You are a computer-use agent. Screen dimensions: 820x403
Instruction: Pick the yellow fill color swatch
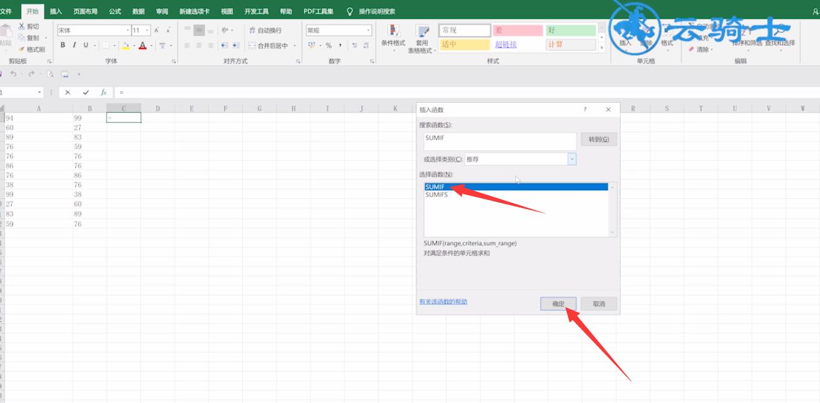(x=125, y=45)
